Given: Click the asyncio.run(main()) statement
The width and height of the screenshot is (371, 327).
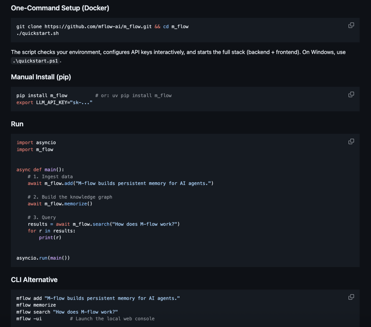Looking at the screenshot, I should click(43, 258).
